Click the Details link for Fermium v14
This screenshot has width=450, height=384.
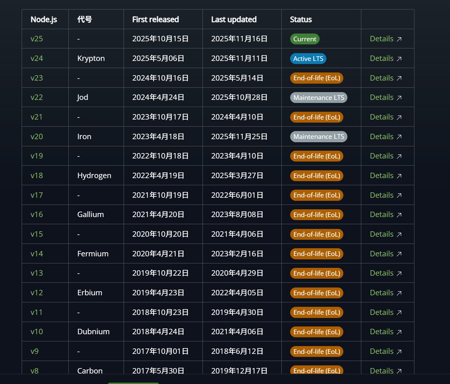click(x=386, y=254)
